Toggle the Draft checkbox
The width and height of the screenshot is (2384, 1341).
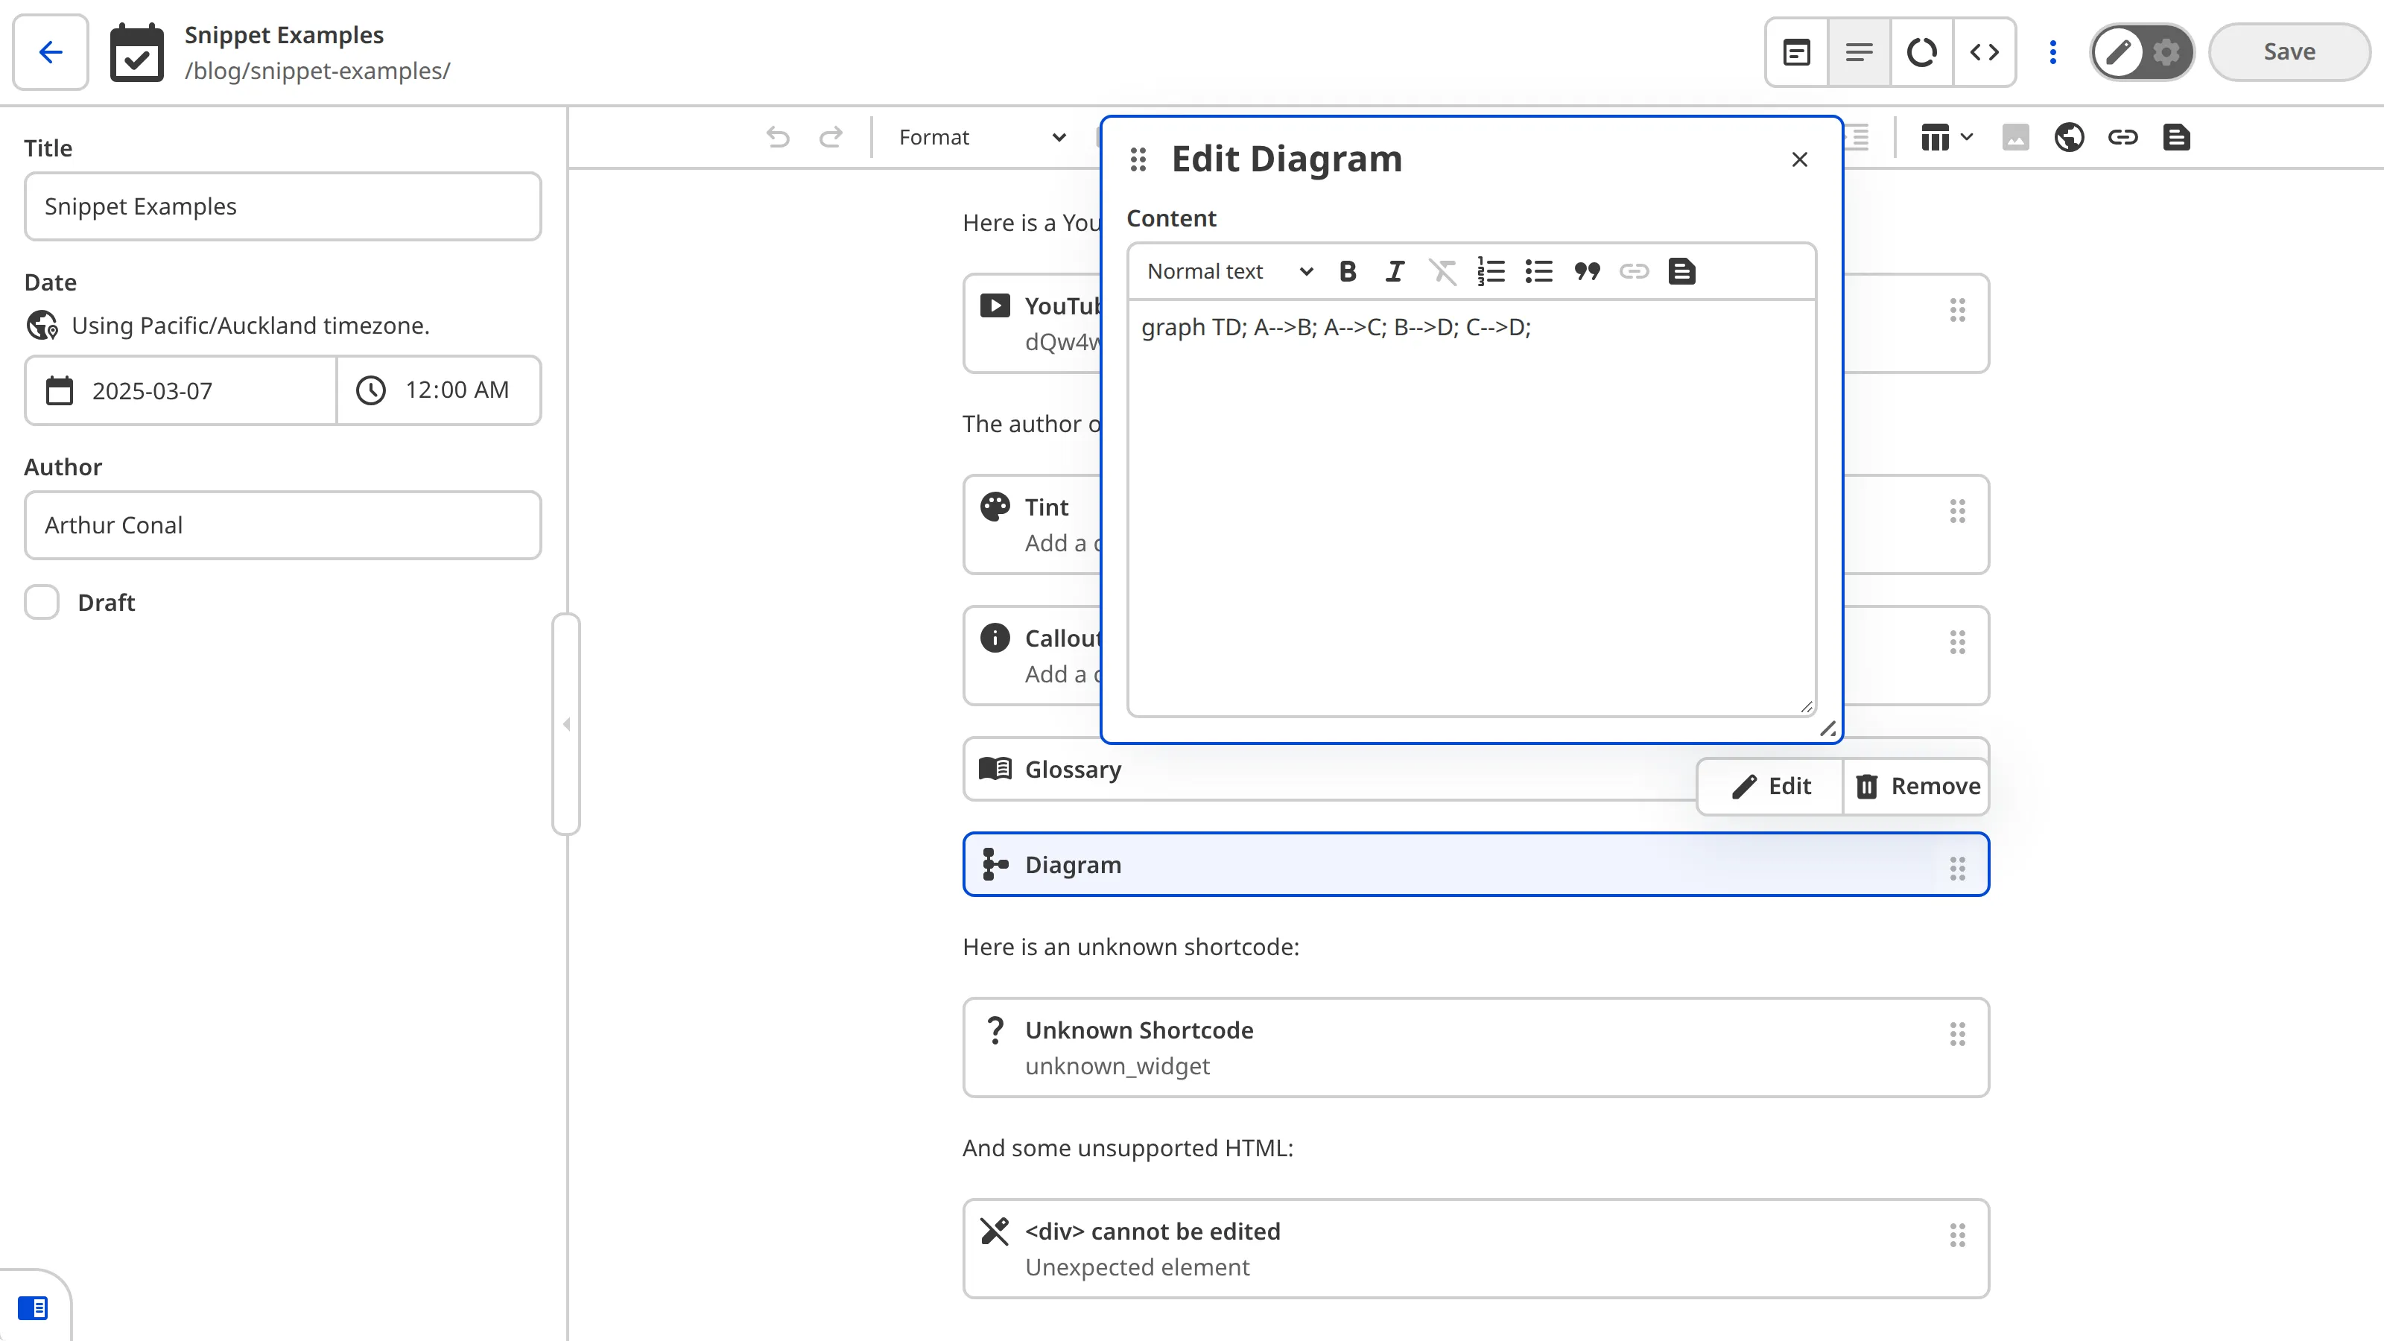pos(42,601)
